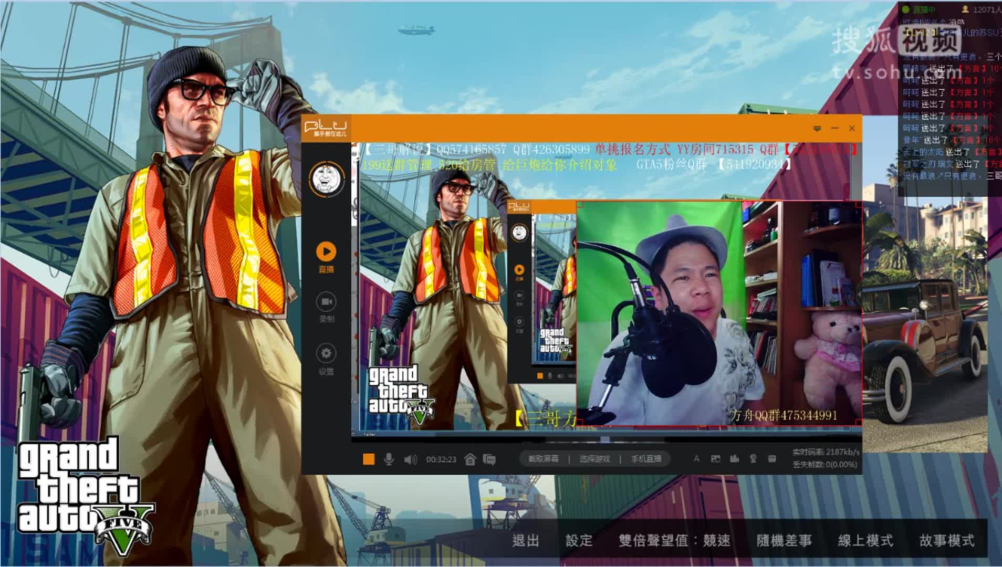
Task: Open the home room icon
Action: (470, 459)
